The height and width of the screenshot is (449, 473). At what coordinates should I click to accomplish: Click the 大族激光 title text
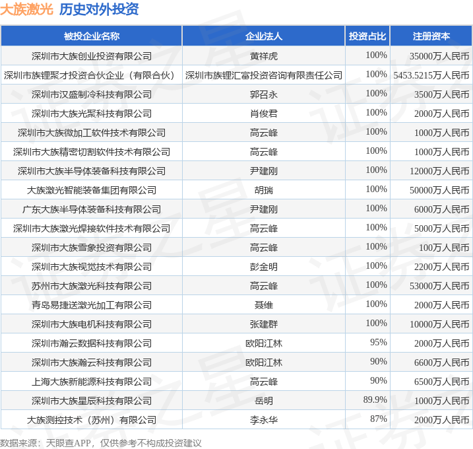(26, 10)
